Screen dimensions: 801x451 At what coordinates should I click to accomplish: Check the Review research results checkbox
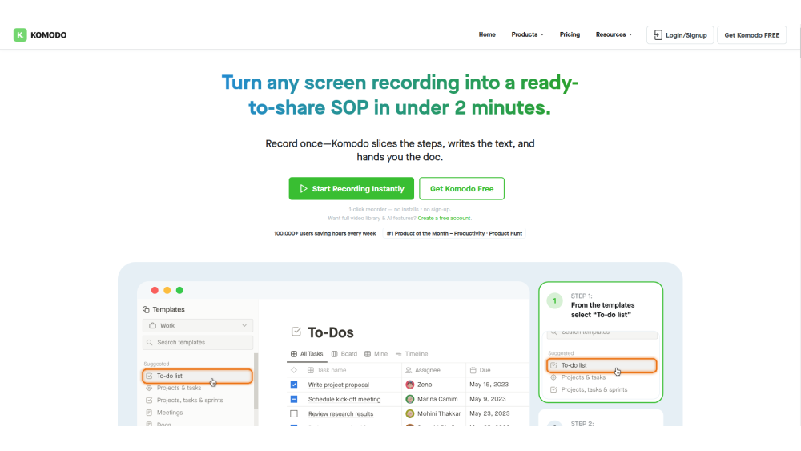point(293,413)
